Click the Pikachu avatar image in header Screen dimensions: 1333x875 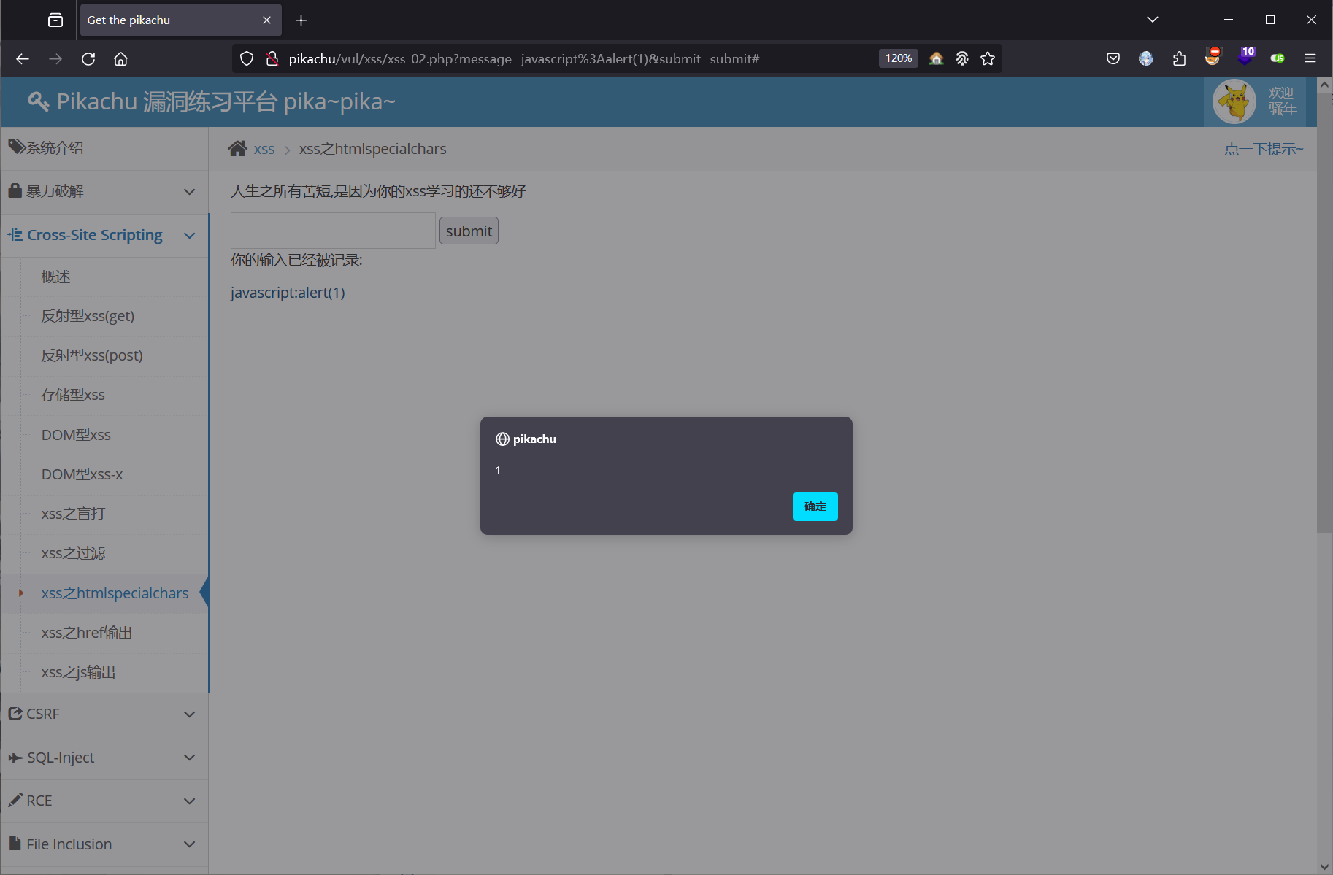1234,101
